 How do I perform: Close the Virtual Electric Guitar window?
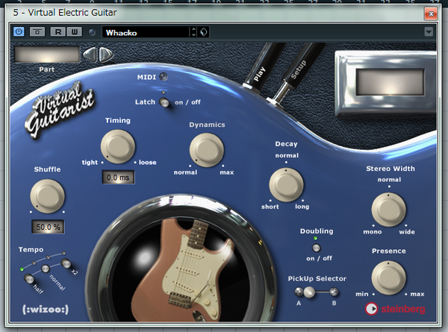click(431, 13)
